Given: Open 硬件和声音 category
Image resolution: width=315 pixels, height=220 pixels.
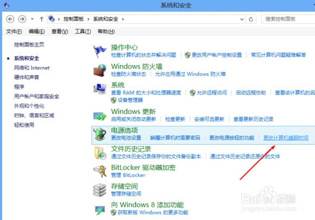Looking at the screenshot, I should [27, 77].
